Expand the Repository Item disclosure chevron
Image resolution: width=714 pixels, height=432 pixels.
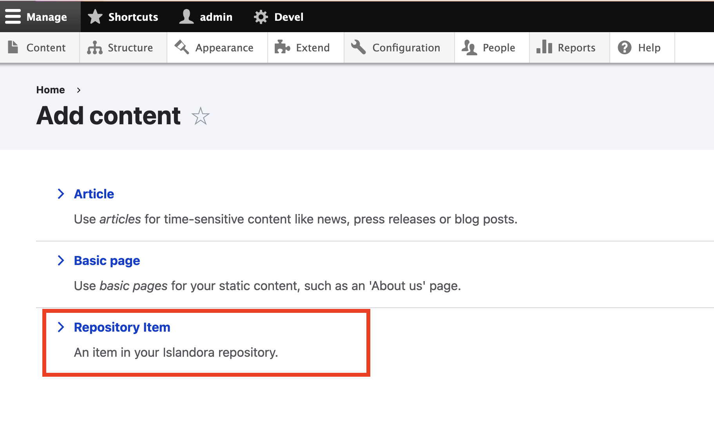[61, 327]
